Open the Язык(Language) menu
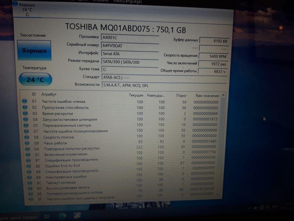This screenshot has height=221, width=294. 128,2
